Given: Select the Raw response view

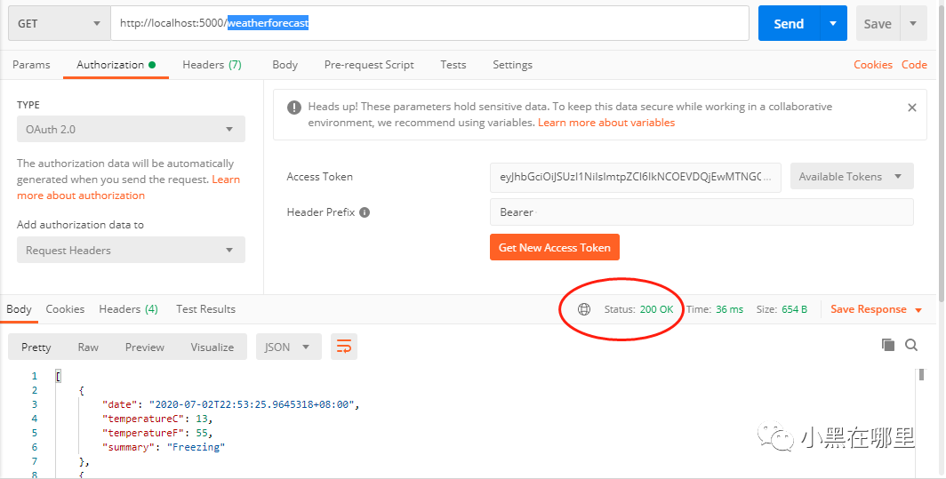Looking at the screenshot, I should [87, 347].
